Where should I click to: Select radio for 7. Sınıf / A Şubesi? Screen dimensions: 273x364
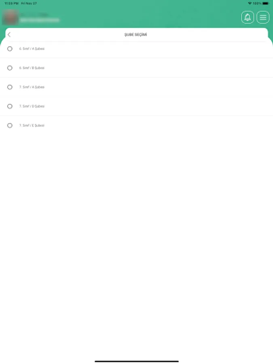pyautogui.click(x=10, y=87)
